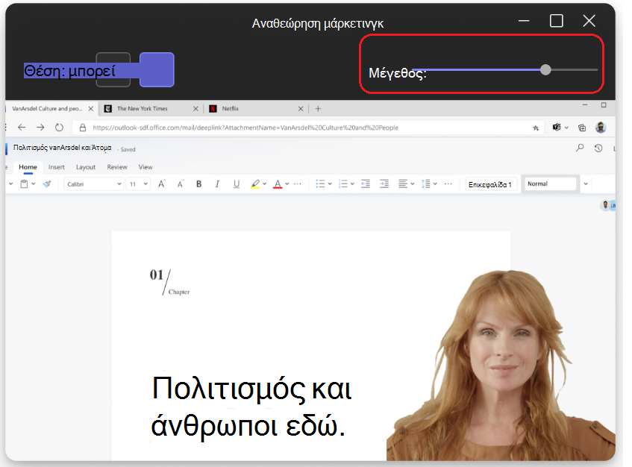Expand line spacing dropdown arrow
This screenshot has width=632, height=467.
click(435, 184)
